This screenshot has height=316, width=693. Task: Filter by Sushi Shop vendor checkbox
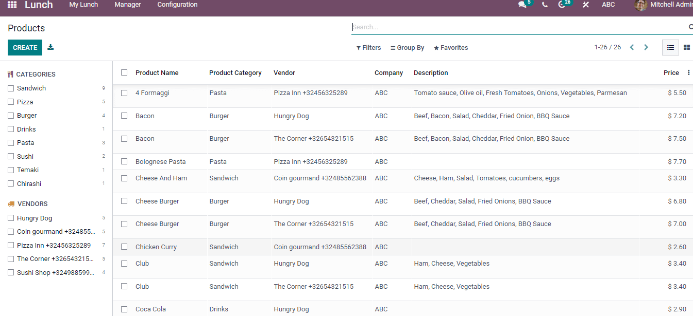11,272
